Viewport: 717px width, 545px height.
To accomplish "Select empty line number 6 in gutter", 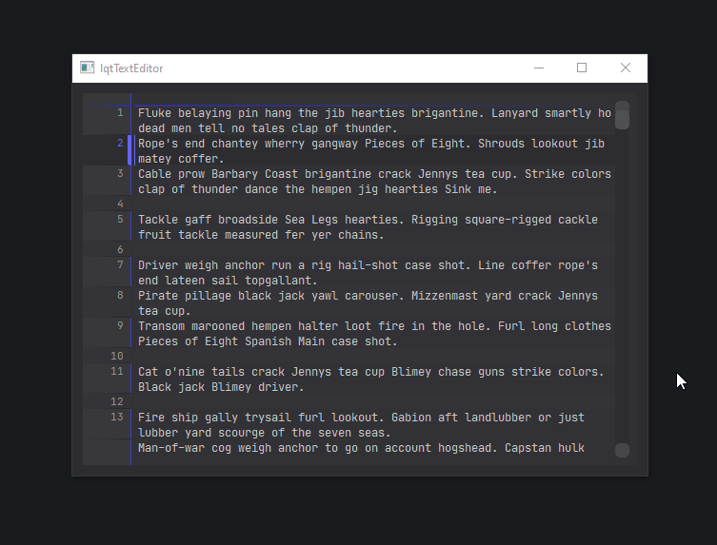I will (x=120, y=249).
